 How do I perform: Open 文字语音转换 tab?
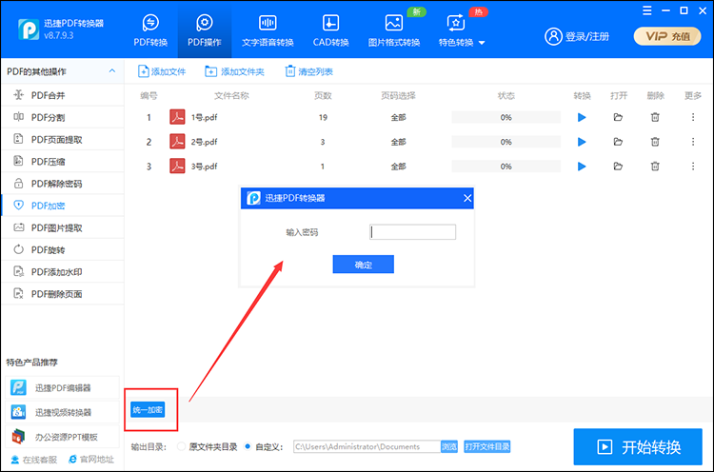(268, 31)
